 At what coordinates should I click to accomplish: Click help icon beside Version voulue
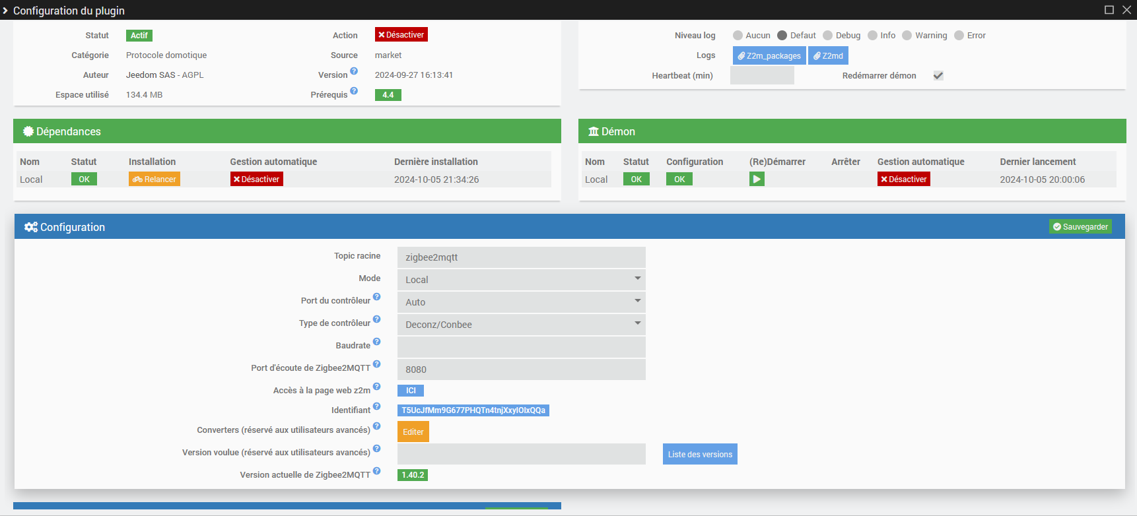[x=376, y=449]
